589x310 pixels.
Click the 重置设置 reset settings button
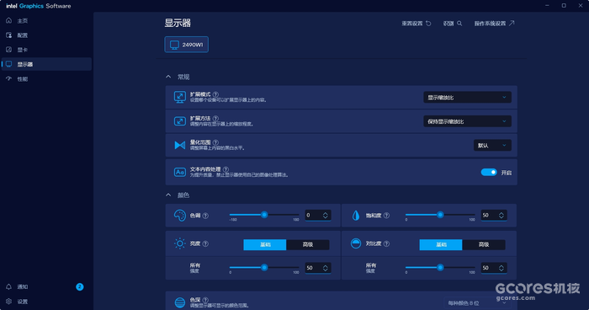click(x=417, y=24)
